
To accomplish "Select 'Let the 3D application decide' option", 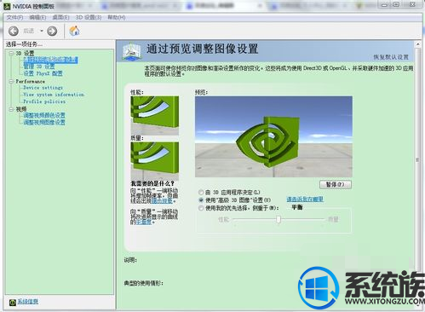I will click(201, 193).
